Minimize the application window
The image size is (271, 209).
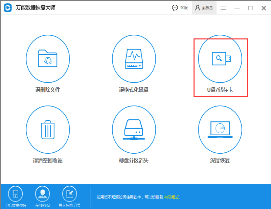pyautogui.click(x=237, y=7)
